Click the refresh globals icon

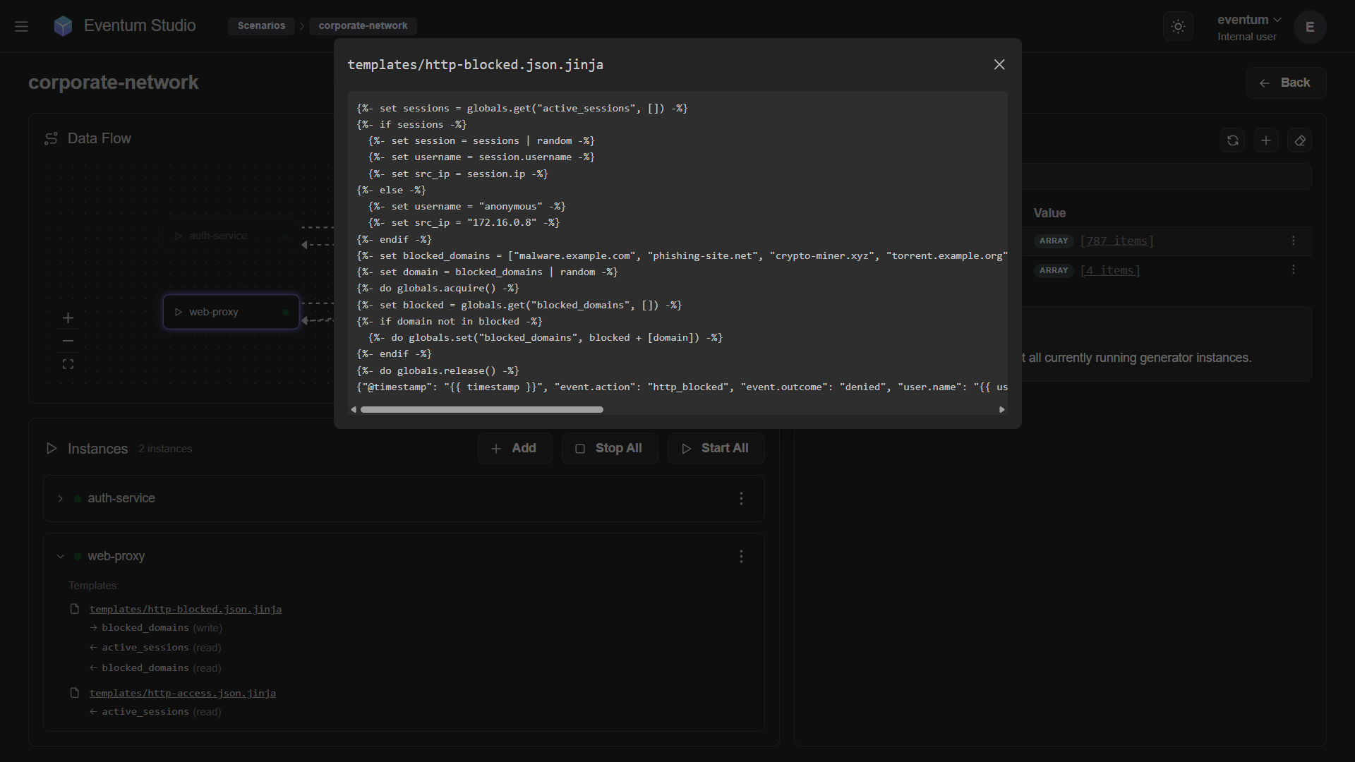(x=1232, y=140)
